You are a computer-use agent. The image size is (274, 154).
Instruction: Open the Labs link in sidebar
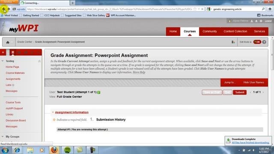pos(9,85)
